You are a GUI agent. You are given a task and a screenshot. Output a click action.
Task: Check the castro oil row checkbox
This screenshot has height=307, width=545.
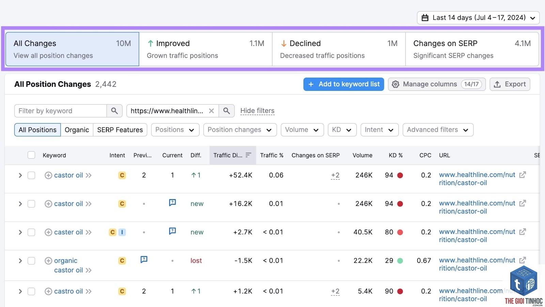[31, 291]
